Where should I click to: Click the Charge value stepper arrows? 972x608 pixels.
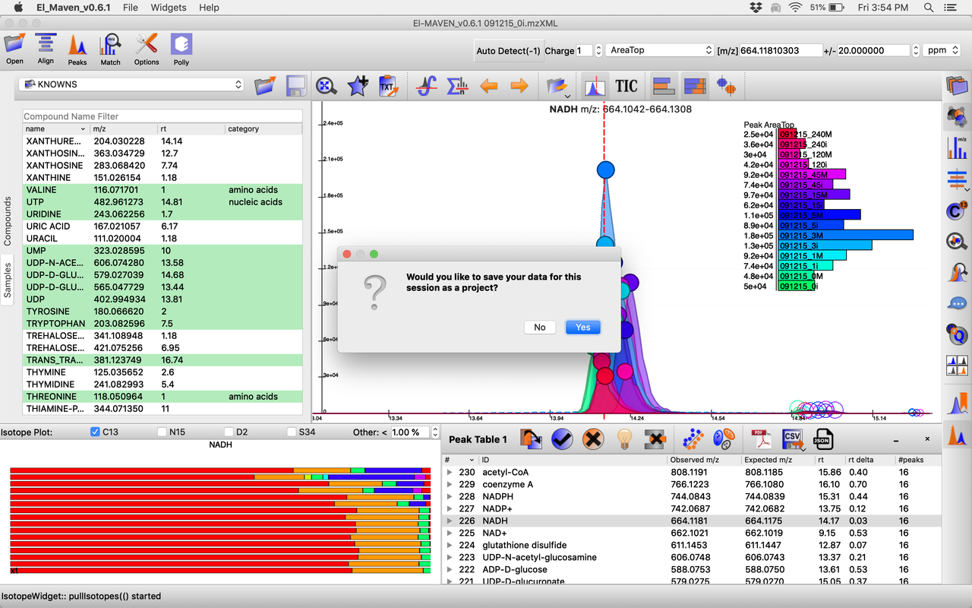(598, 50)
